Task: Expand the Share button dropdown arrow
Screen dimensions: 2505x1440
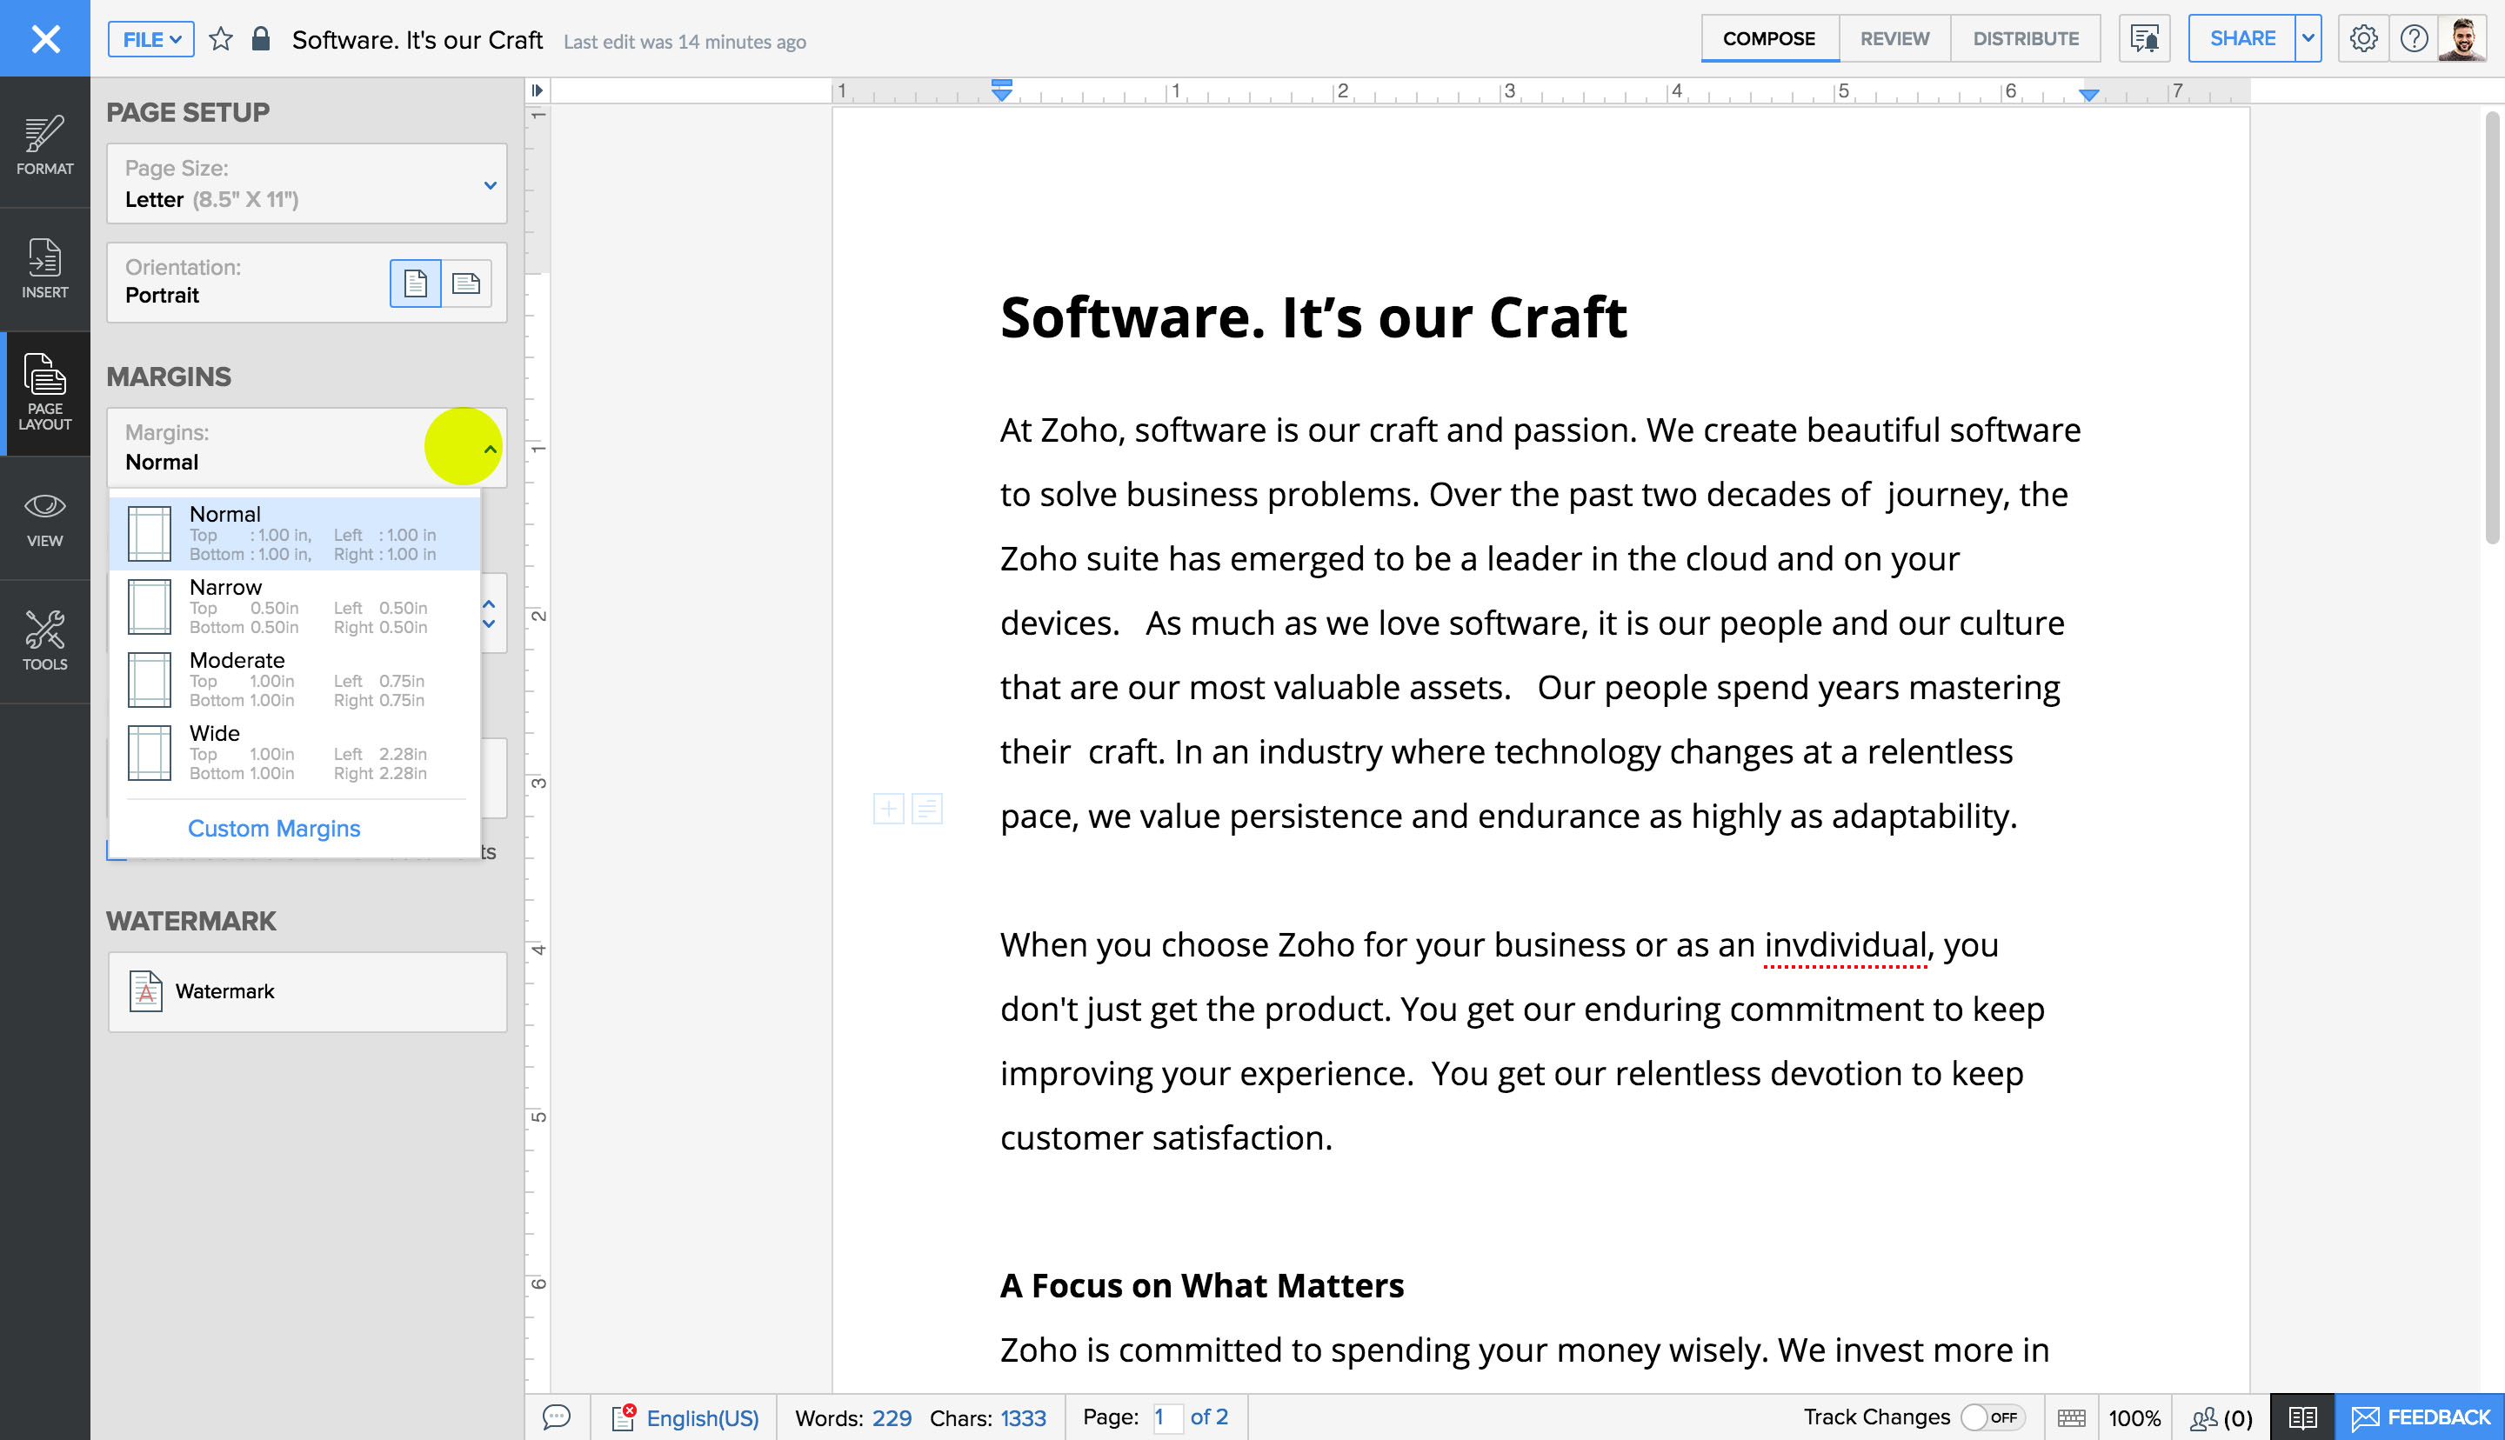Action: pos(2309,38)
